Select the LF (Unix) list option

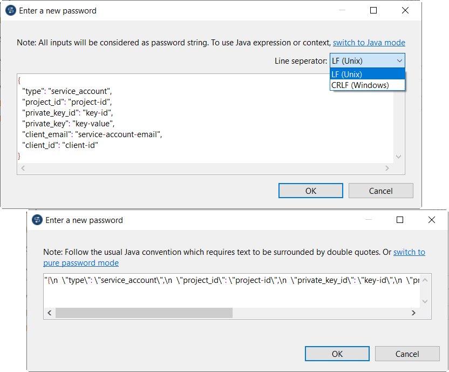tap(367, 75)
